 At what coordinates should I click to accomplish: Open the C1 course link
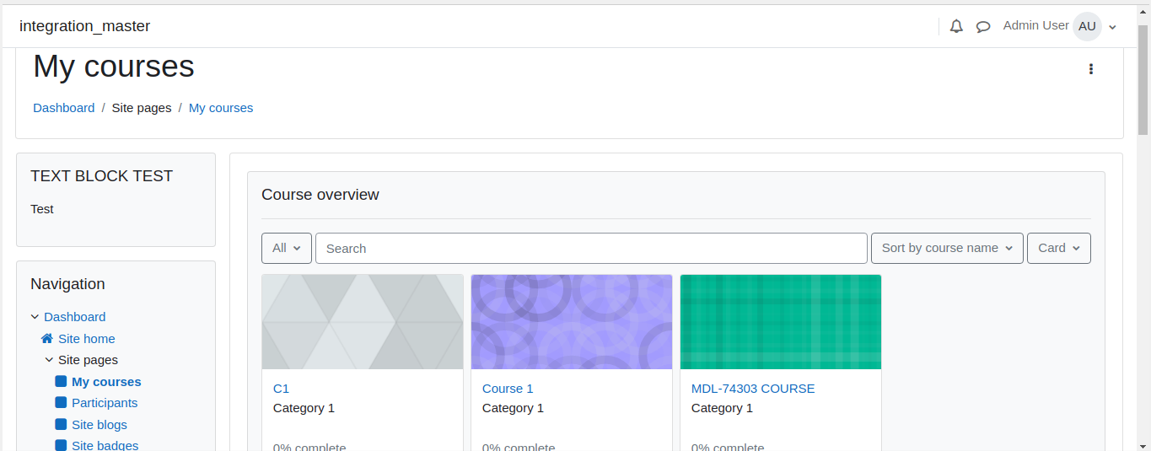pyautogui.click(x=281, y=389)
